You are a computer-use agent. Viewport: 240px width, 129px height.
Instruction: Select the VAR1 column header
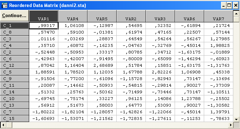tap(44, 16)
